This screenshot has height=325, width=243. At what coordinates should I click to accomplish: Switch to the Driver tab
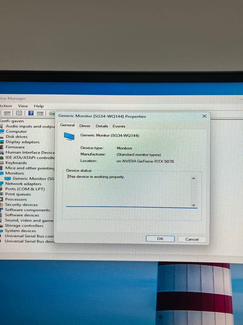pos(85,126)
